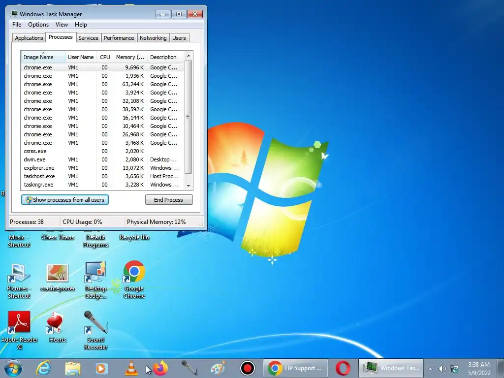
Task: Launch VLC media player from taskbar
Action: tap(131, 368)
